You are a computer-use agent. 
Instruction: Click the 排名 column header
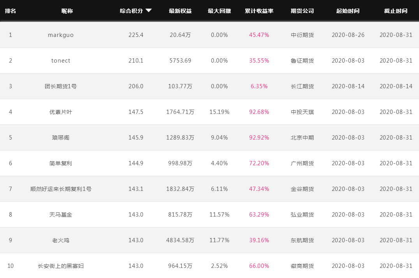click(x=11, y=11)
